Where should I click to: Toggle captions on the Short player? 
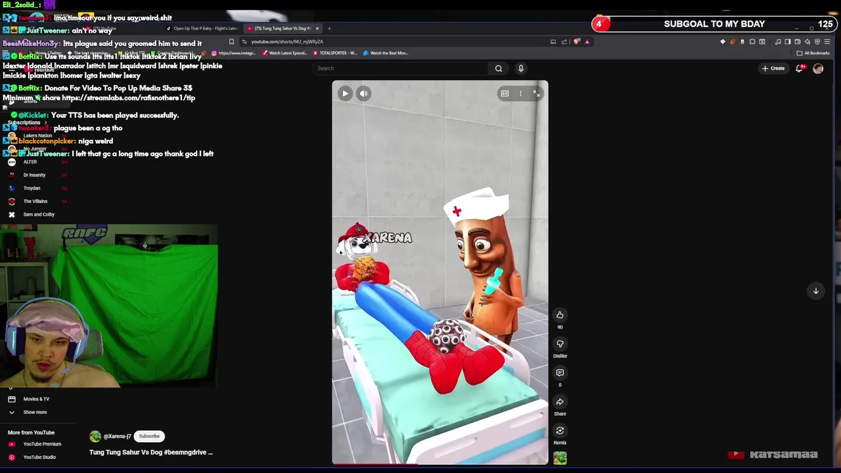[x=505, y=93]
